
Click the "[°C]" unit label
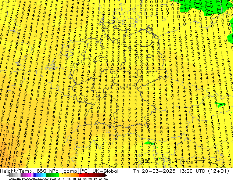click(x=85, y=171)
